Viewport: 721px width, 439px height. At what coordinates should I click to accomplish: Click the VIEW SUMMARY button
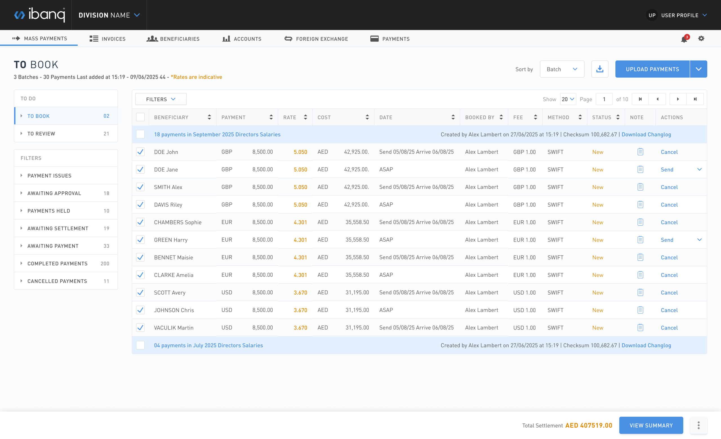point(651,425)
